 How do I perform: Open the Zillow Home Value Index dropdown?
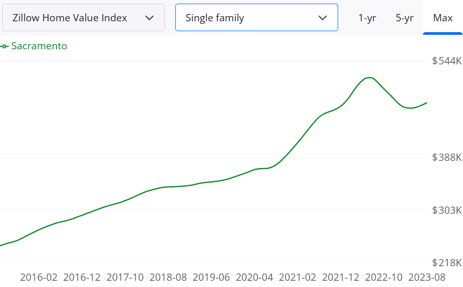click(x=83, y=18)
